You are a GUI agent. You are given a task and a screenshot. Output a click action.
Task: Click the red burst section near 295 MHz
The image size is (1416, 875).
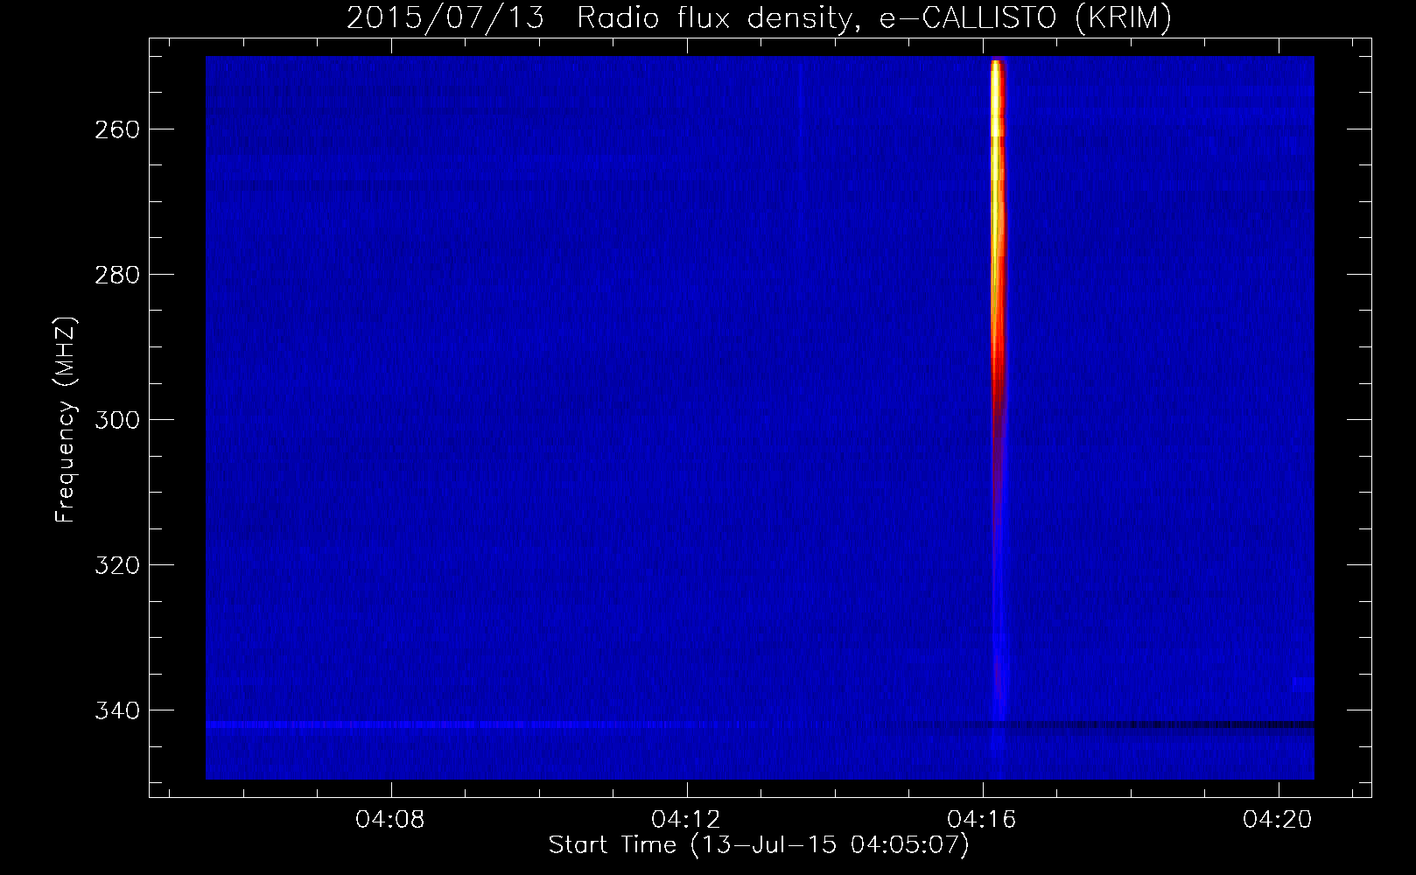point(997,385)
